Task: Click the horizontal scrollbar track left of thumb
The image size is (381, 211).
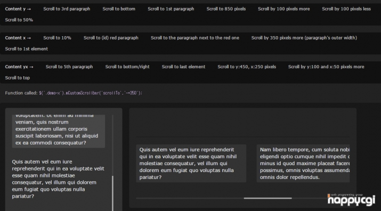Action: pos(190,198)
